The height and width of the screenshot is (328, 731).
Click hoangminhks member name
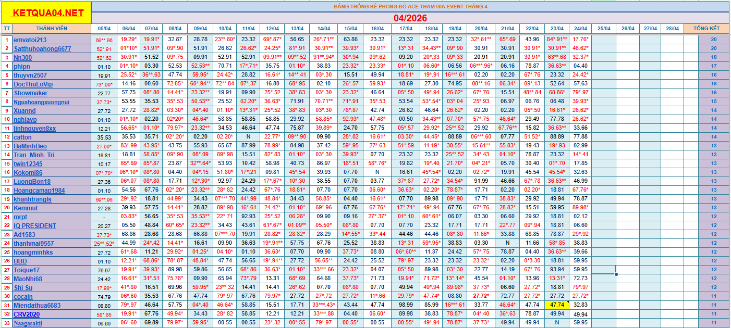tap(33, 252)
